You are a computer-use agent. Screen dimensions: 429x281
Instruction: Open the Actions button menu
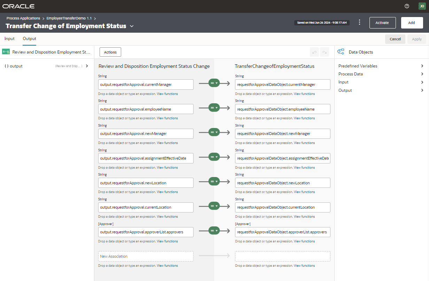coord(110,52)
